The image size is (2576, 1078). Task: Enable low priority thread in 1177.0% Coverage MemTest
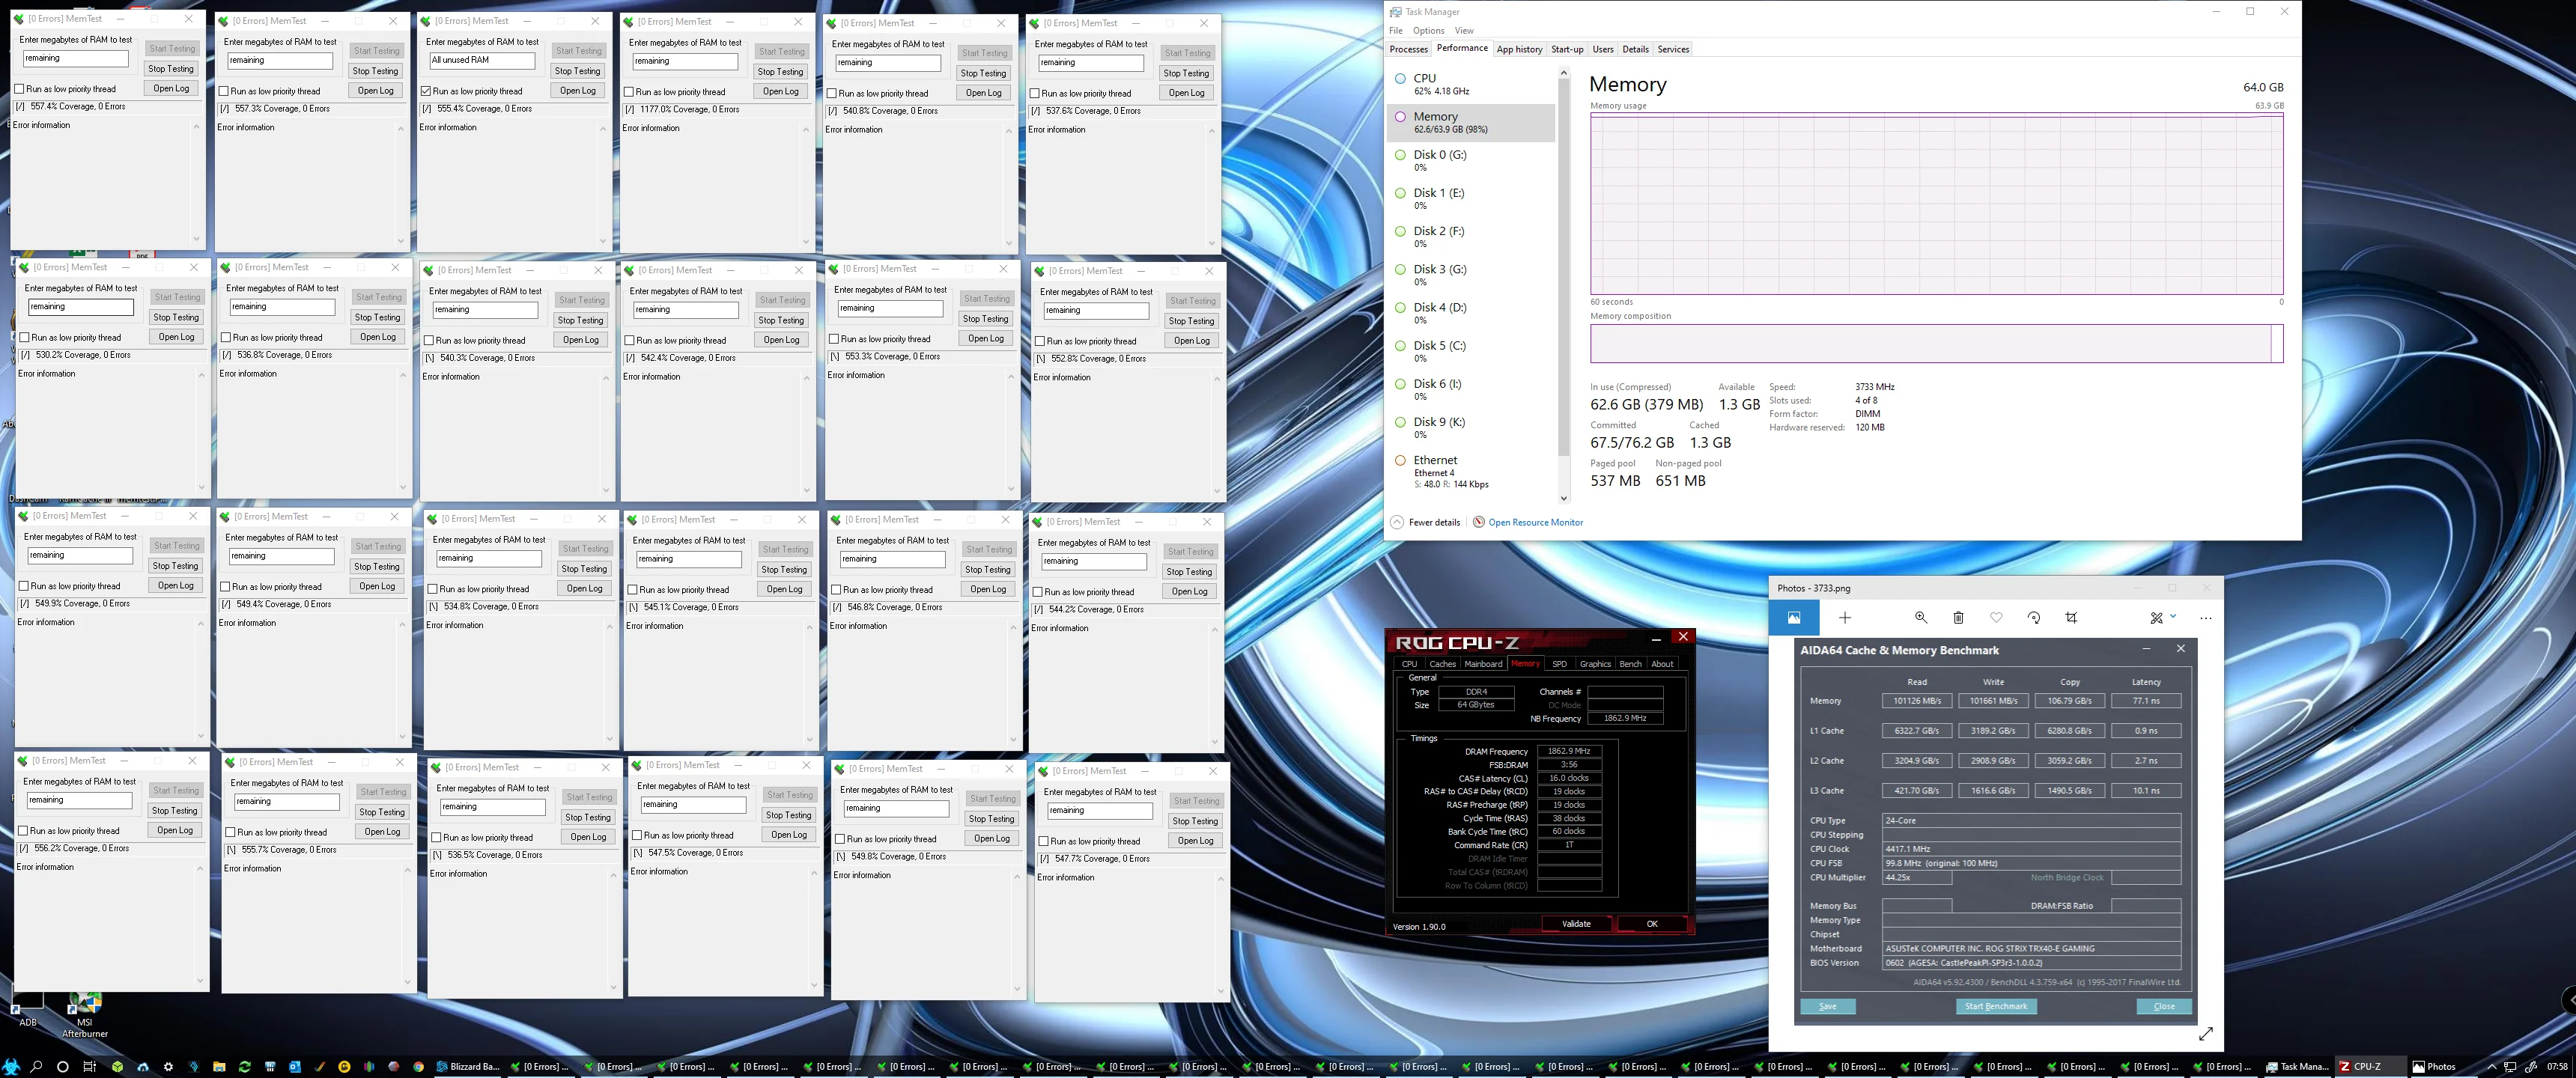(629, 92)
